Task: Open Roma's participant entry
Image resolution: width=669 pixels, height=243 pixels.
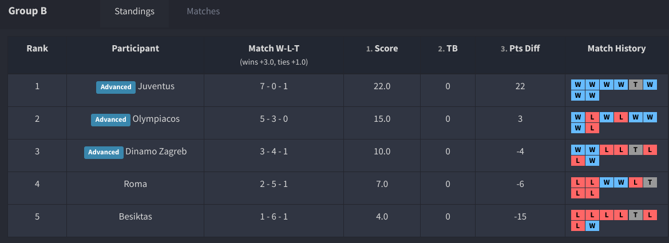Action: click(136, 184)
